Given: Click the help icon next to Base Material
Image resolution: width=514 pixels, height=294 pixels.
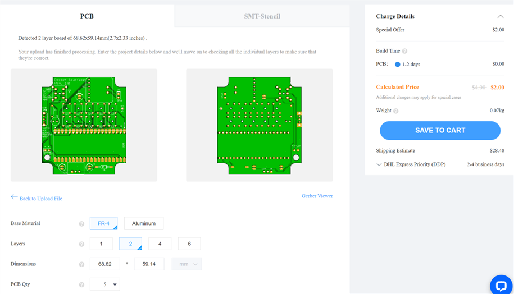Looking at the screenshot, I should tap(81, 224).
